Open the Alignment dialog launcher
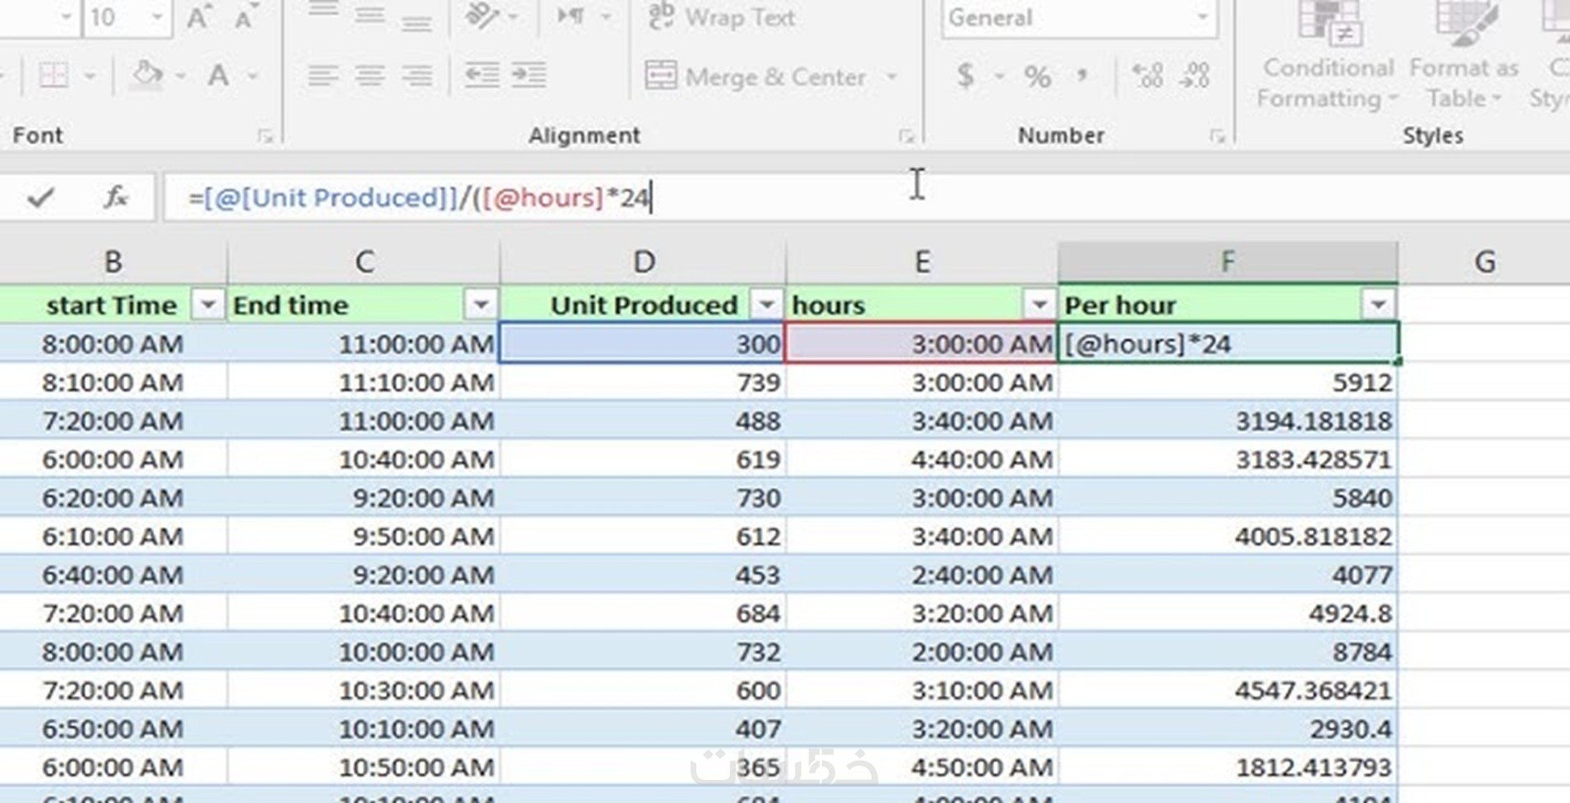The image size is (1570, 803). click(x=906, y=135)
